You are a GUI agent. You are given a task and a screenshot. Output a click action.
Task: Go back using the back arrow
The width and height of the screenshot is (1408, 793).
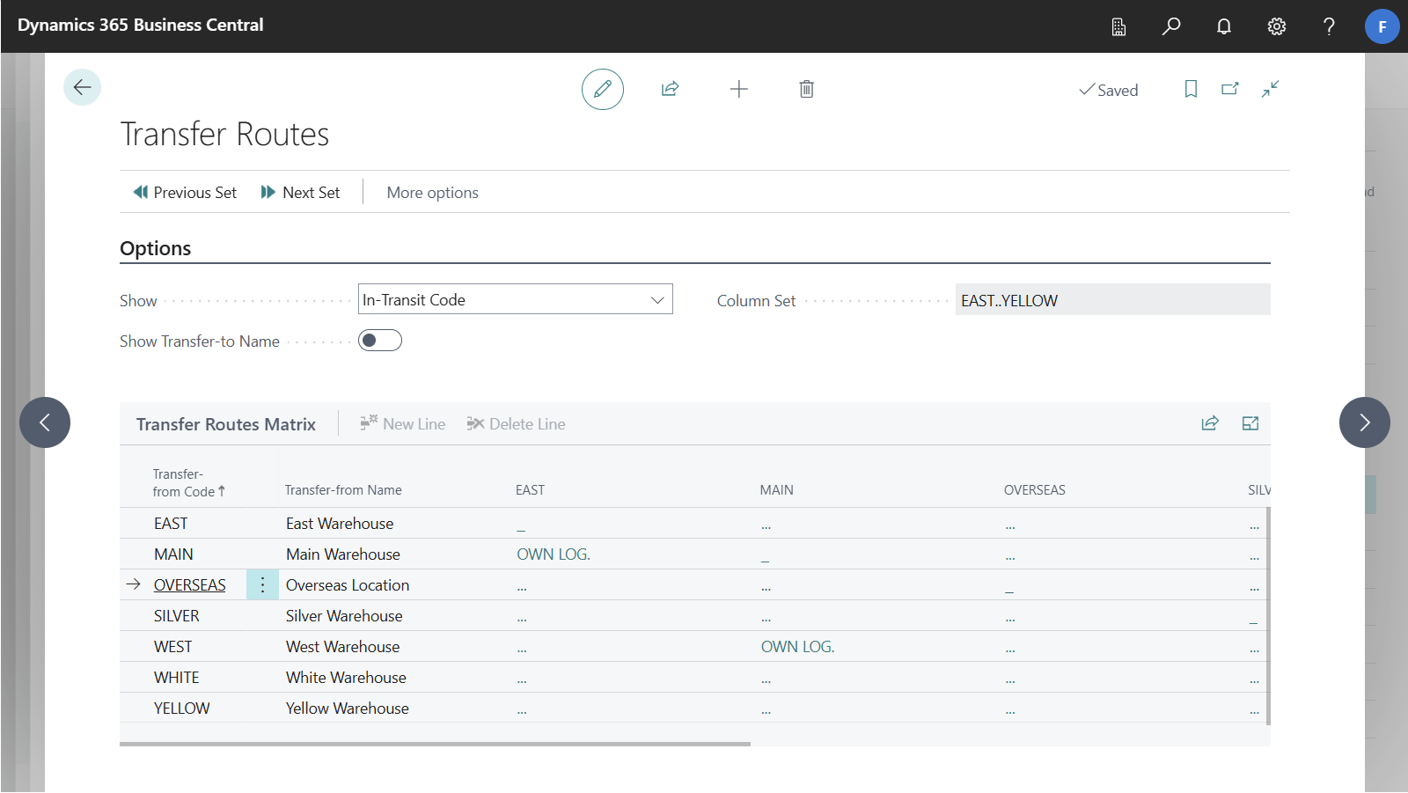[83, 87]
